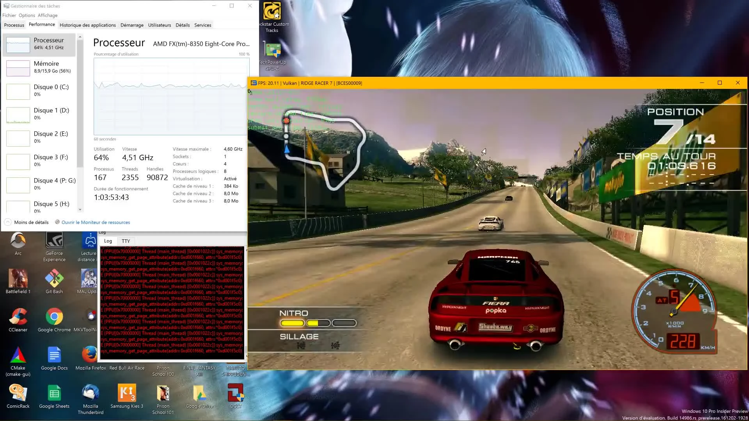Open the Affichage menu
This screenshot has height=421, width=749.
pyautogui.click(x=47, y=15)
